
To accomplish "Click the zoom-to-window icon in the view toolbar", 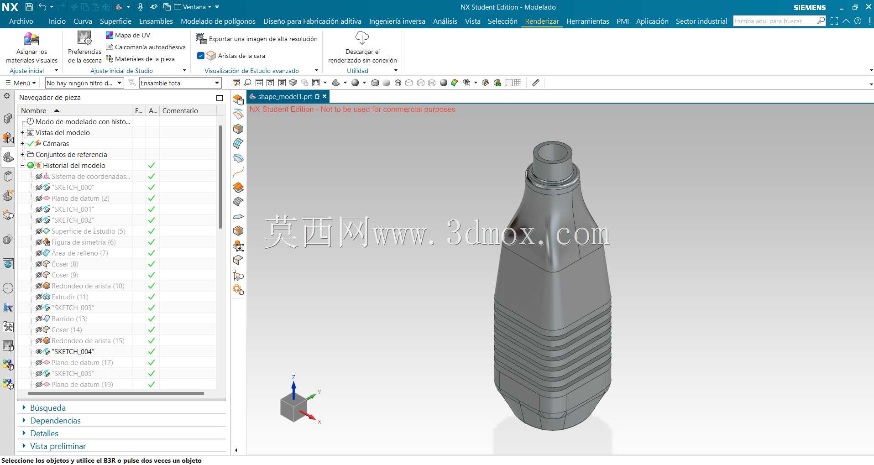I will coord(236,83).
